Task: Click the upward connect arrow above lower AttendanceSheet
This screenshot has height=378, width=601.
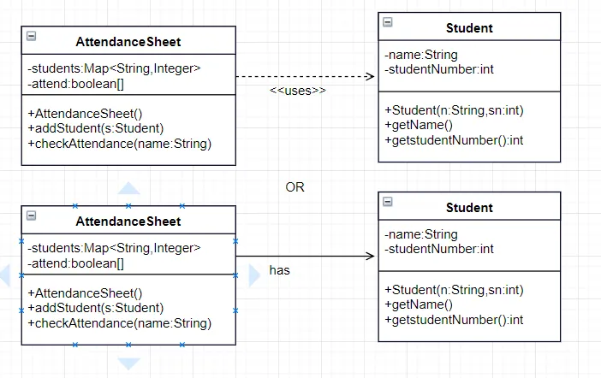Action: pos(128,188)
